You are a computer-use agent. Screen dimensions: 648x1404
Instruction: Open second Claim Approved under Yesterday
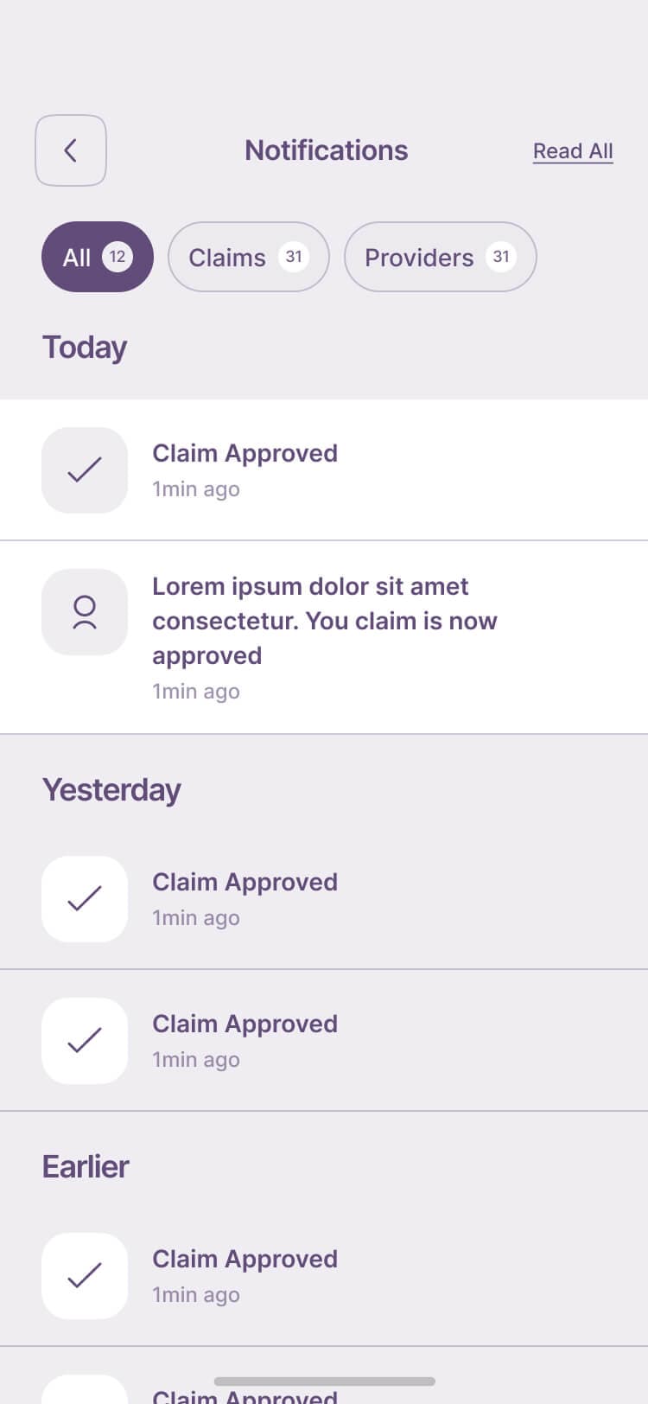[245, 1024]
